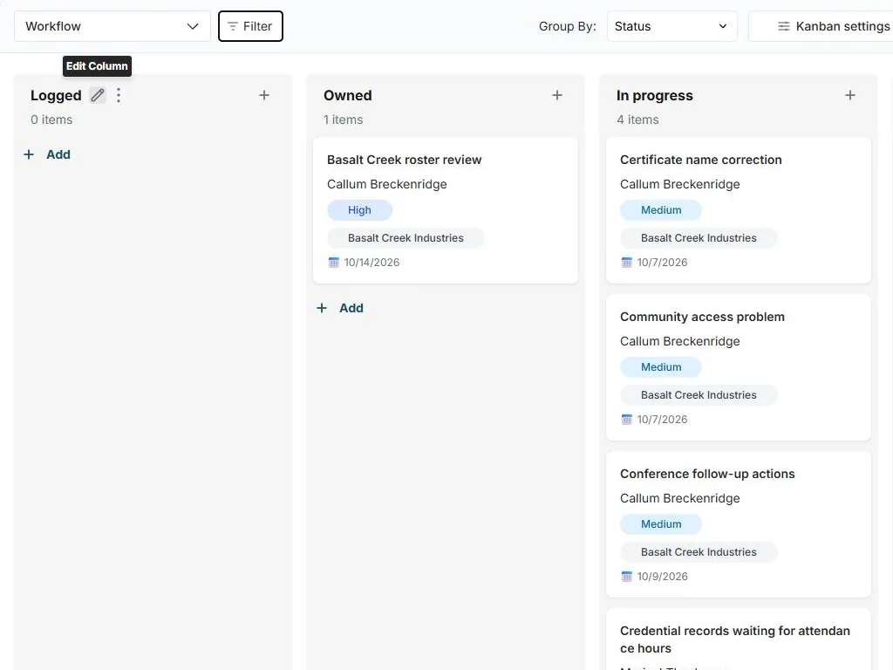Open the Community access problem card
This screenshot has width=893, height=670.
pyautogui.click(x=738, y=367)
